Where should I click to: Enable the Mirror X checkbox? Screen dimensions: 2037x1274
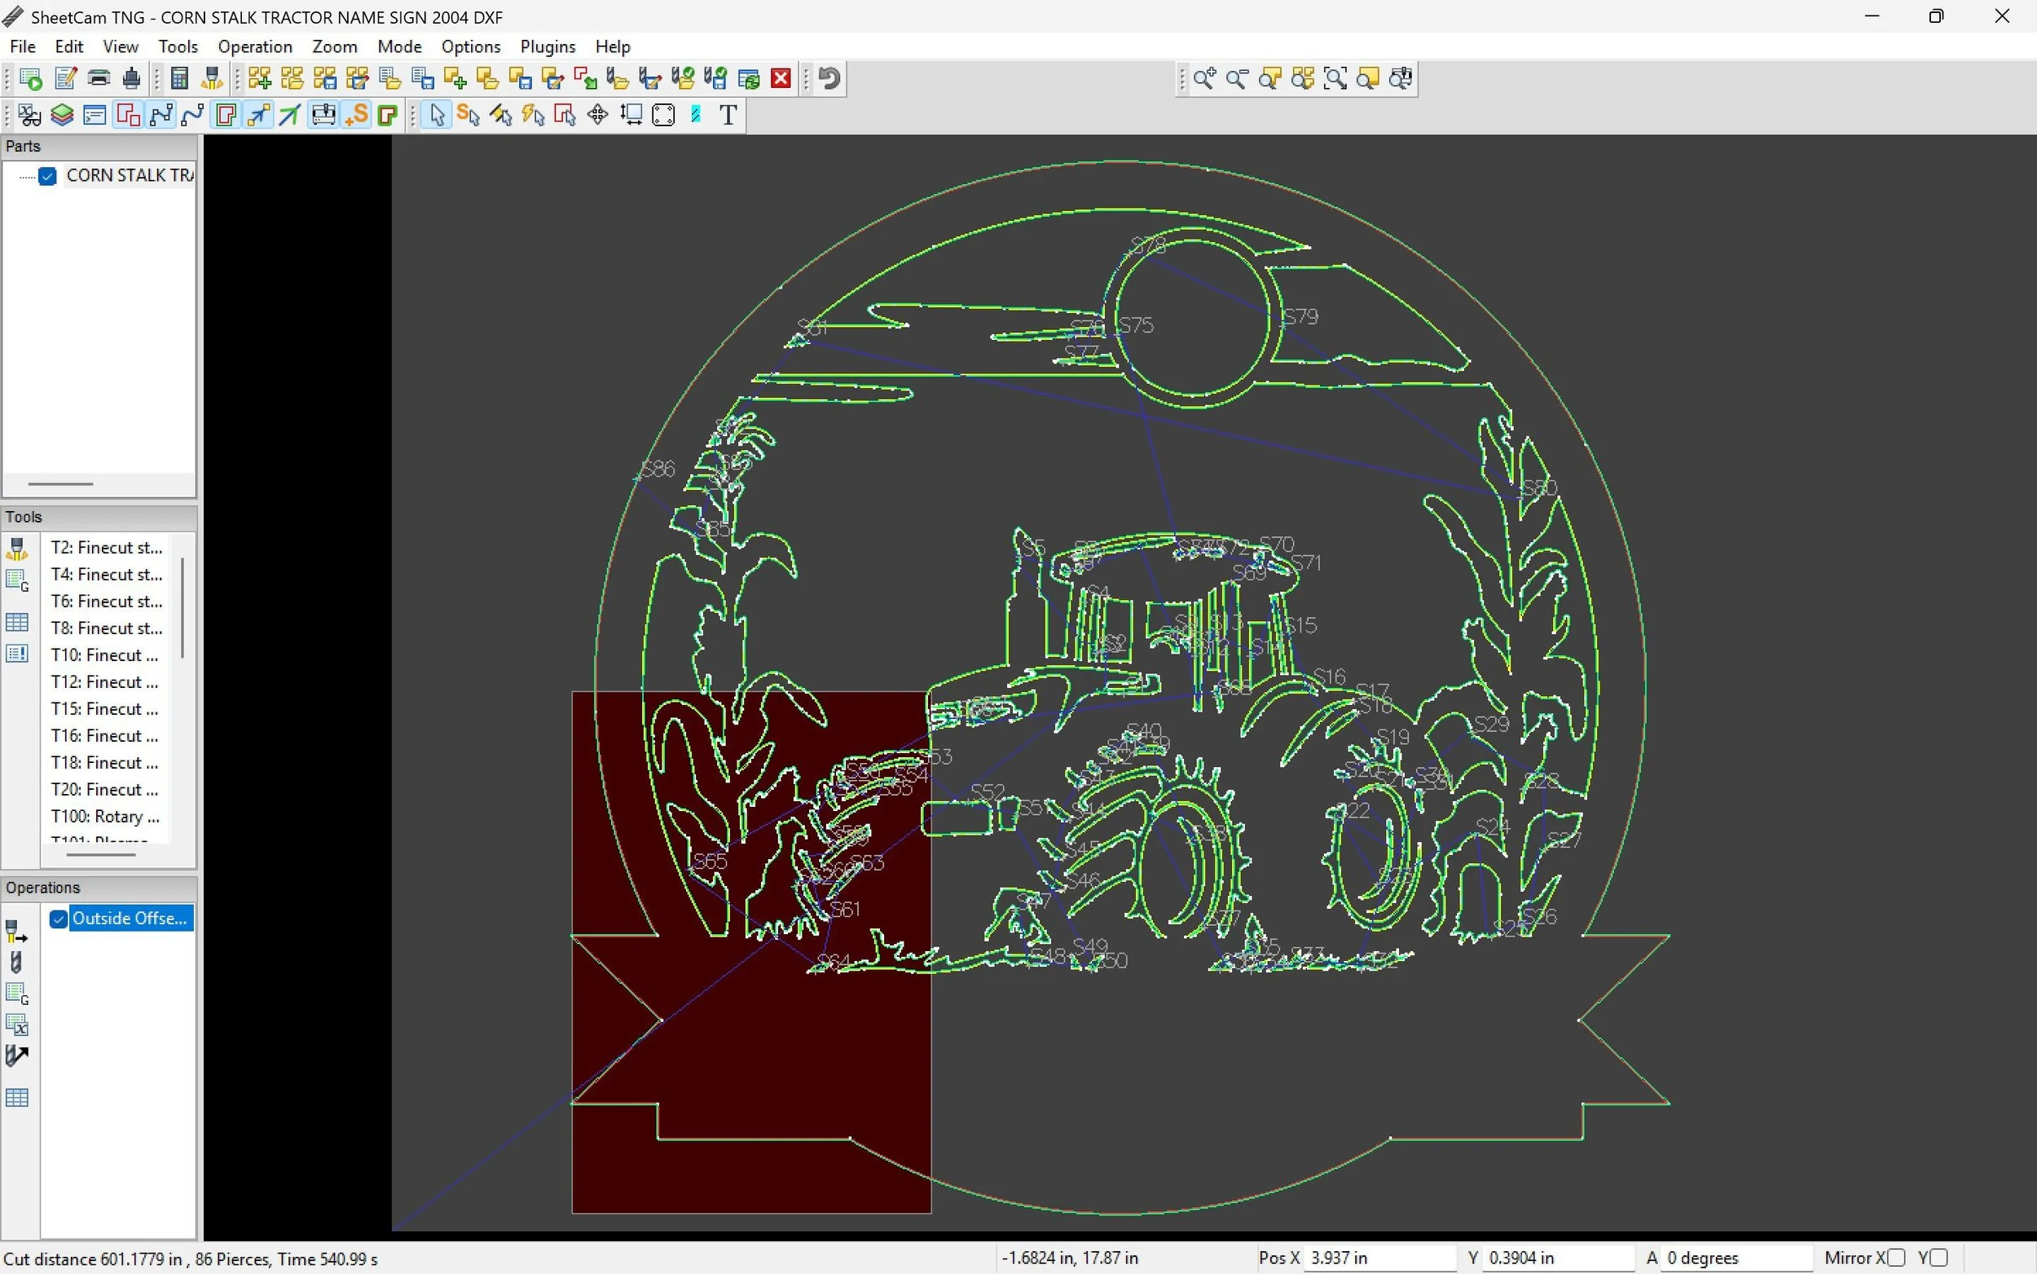click(1895, 1258)
